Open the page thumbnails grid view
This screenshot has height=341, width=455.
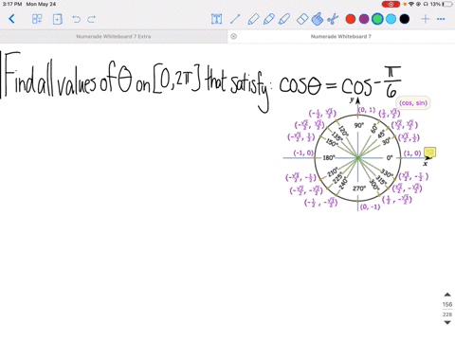pyautogui.click(x=37, y=19)
